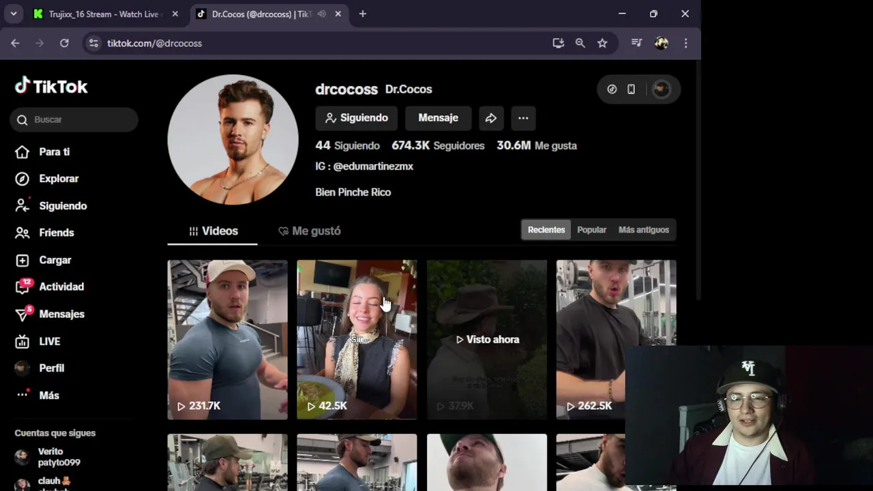The height and width of the screenshot is (491, 873).
Task: Open the Visto ahora video
Action: click(x=487, y=340)
